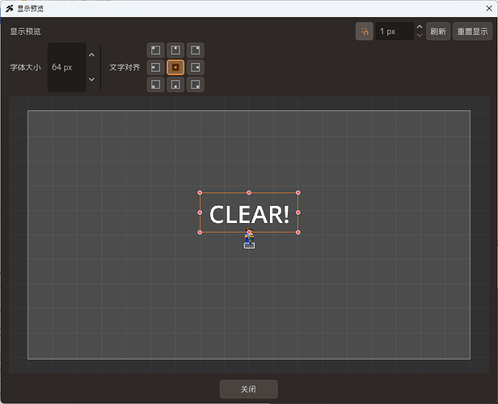Select top-left text alignment icon
The image size is (498, 404).
point(155,50)
